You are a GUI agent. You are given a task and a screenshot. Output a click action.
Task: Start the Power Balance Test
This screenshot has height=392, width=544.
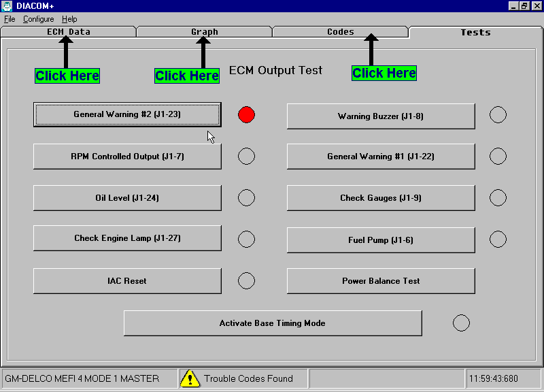point(381,281)
